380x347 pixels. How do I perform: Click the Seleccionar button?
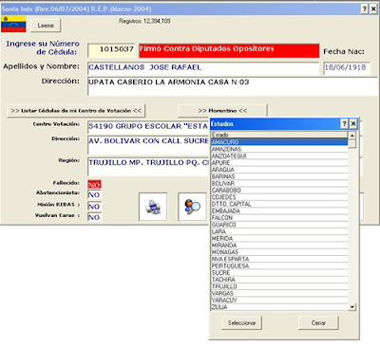pyautogui.click(x=242, y=323)
